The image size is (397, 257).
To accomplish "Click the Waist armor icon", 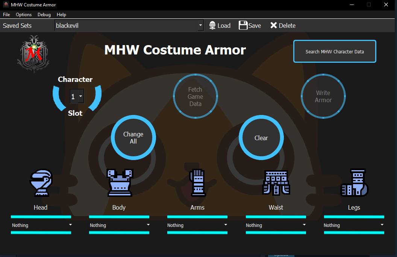I will tap(276, 183).
